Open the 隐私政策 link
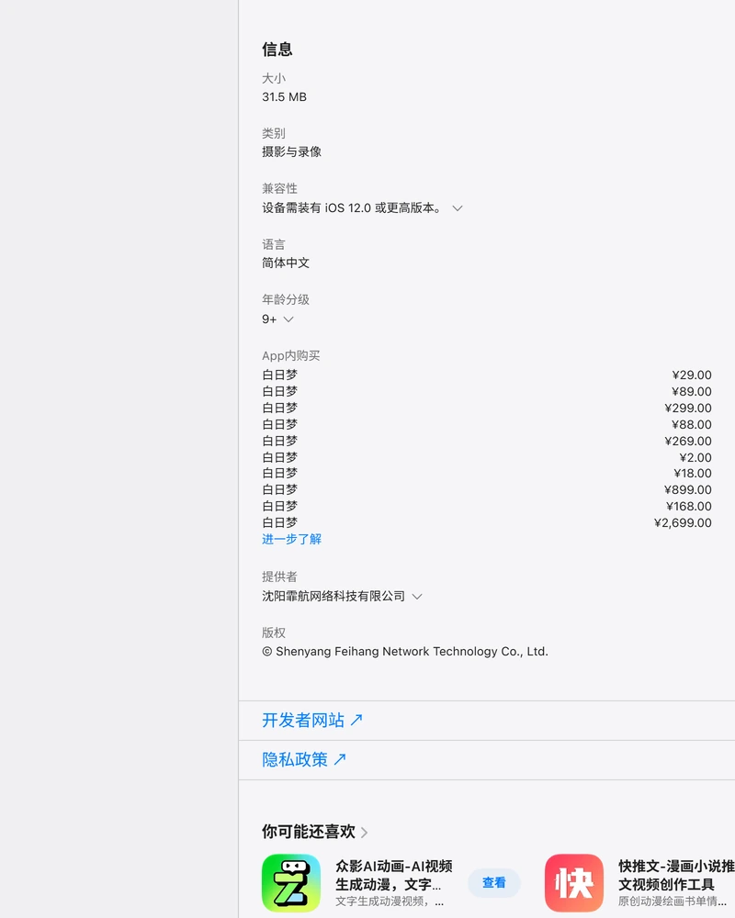 point(295,759)
